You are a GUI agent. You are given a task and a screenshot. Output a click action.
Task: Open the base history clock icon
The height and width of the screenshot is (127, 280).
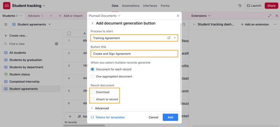click(x=240, y=6)
